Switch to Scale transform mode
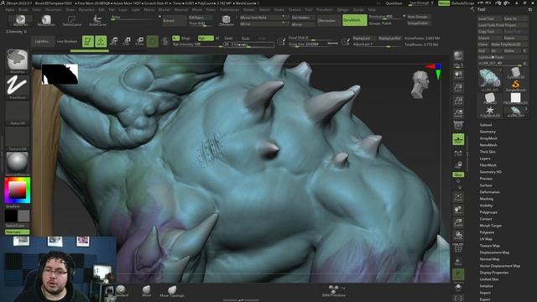The height and width of the screenshot is (302, 537). [127, 41]
